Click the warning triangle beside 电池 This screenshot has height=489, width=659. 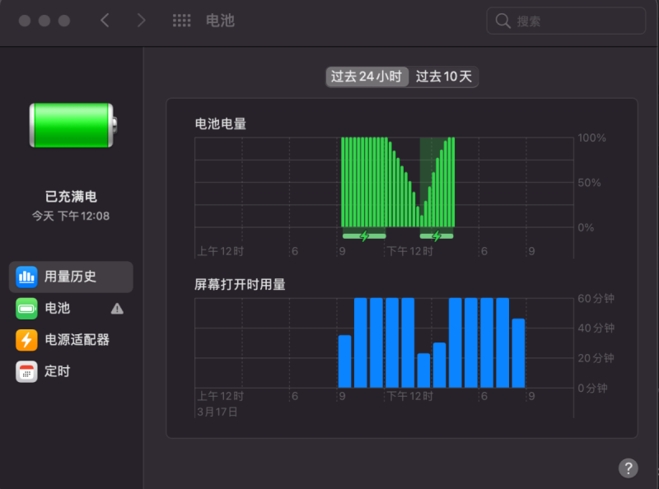tap(117, 309)
